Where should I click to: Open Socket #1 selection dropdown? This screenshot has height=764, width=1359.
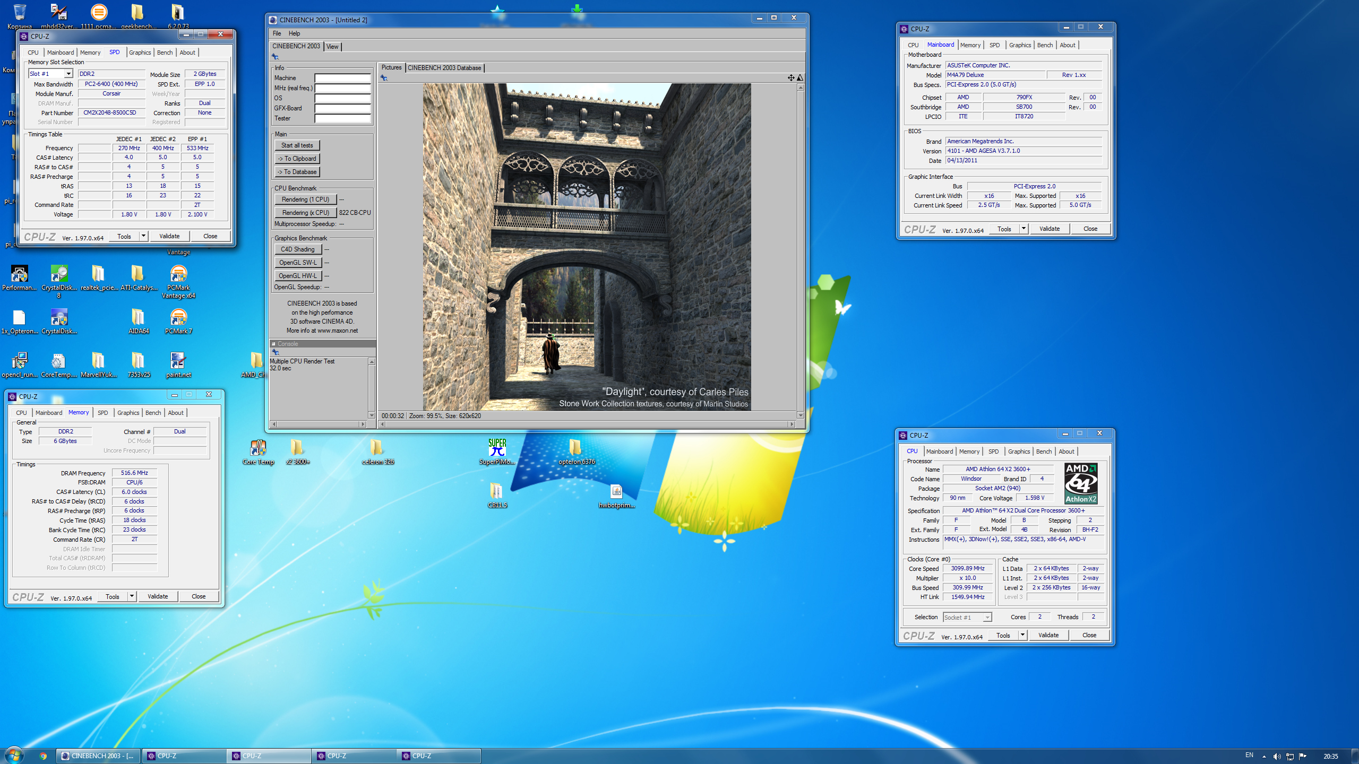(x=967, y=618)
